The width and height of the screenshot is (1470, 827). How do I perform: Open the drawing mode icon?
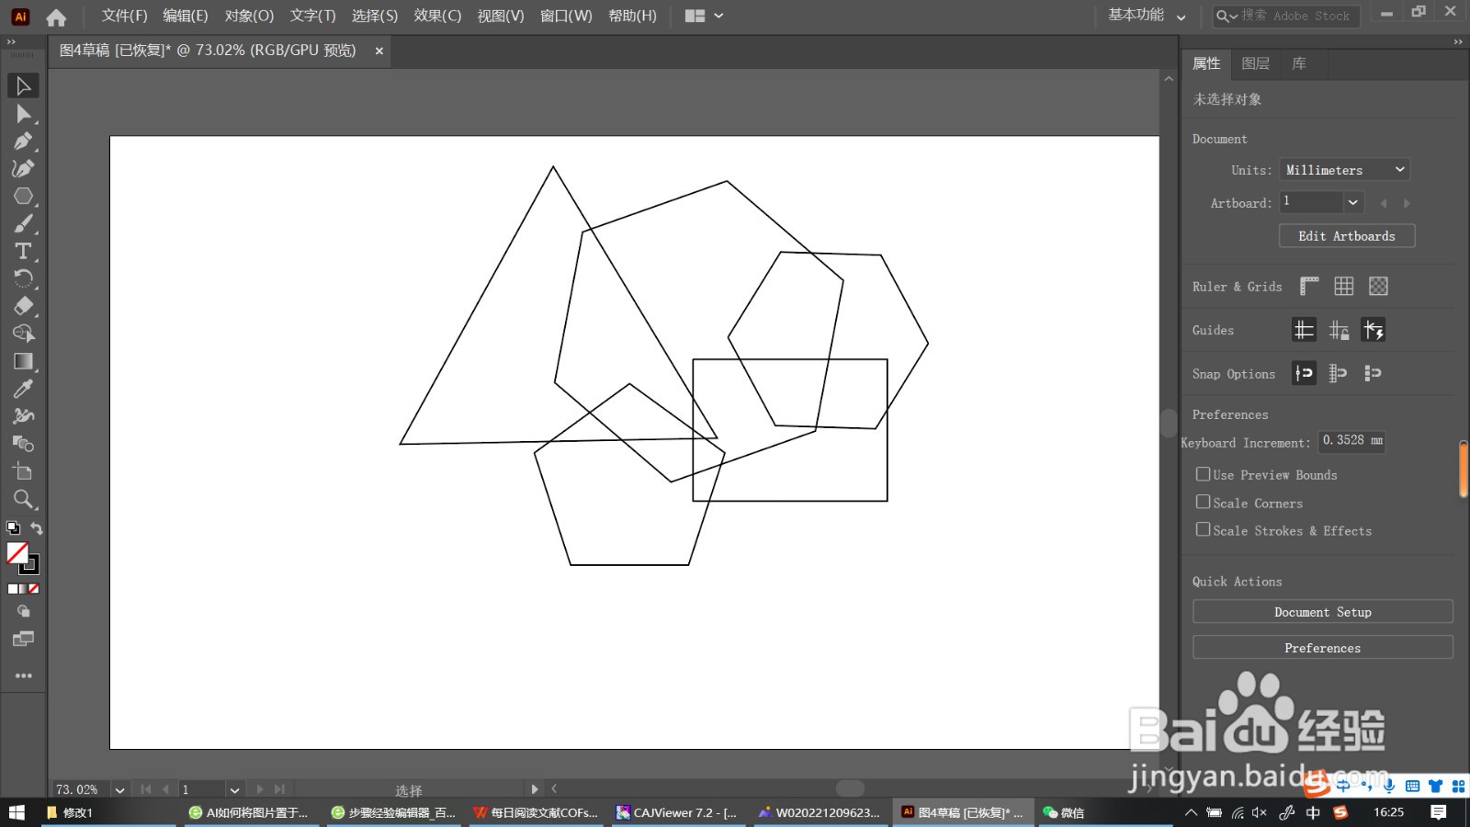[23, 611]
